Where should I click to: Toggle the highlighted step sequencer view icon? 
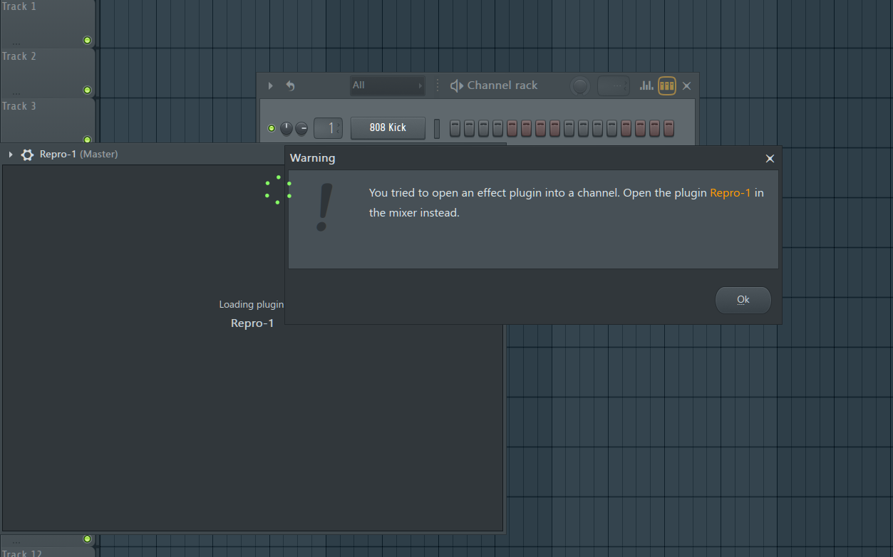coord(667,85)
